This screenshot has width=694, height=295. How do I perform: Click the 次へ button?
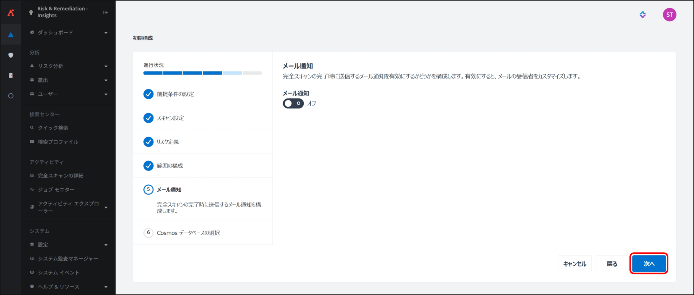[x=649, y=264]
